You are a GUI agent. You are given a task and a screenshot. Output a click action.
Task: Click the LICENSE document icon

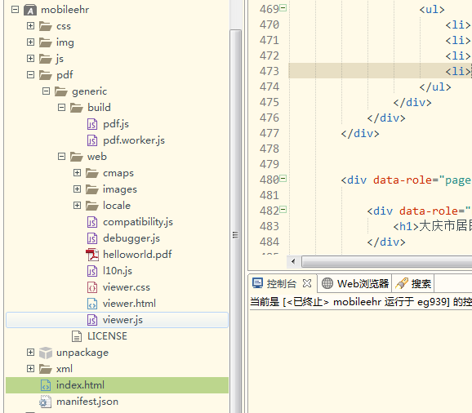click(77, 336)
